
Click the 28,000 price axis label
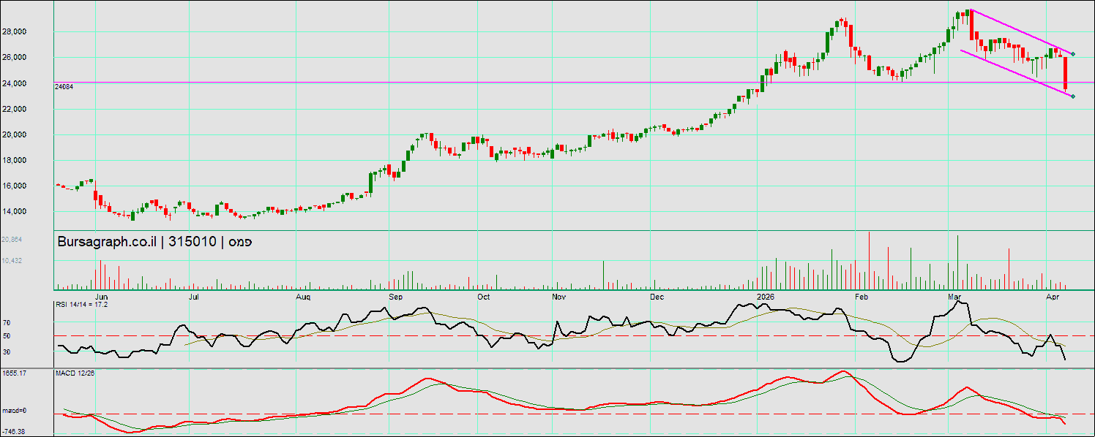35,32
